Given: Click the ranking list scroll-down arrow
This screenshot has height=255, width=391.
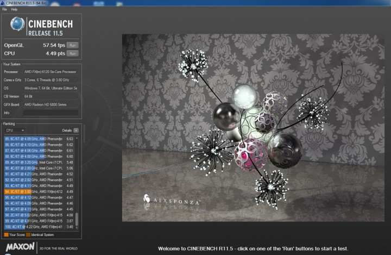Looking at the screenshot, I should point(77,228).
